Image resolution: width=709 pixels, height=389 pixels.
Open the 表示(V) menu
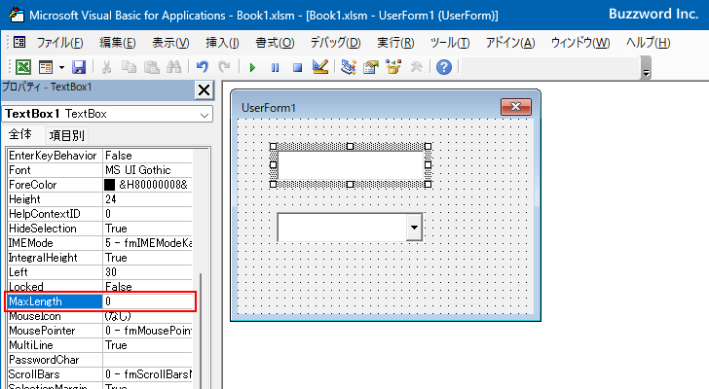click(x=170, y=43)
